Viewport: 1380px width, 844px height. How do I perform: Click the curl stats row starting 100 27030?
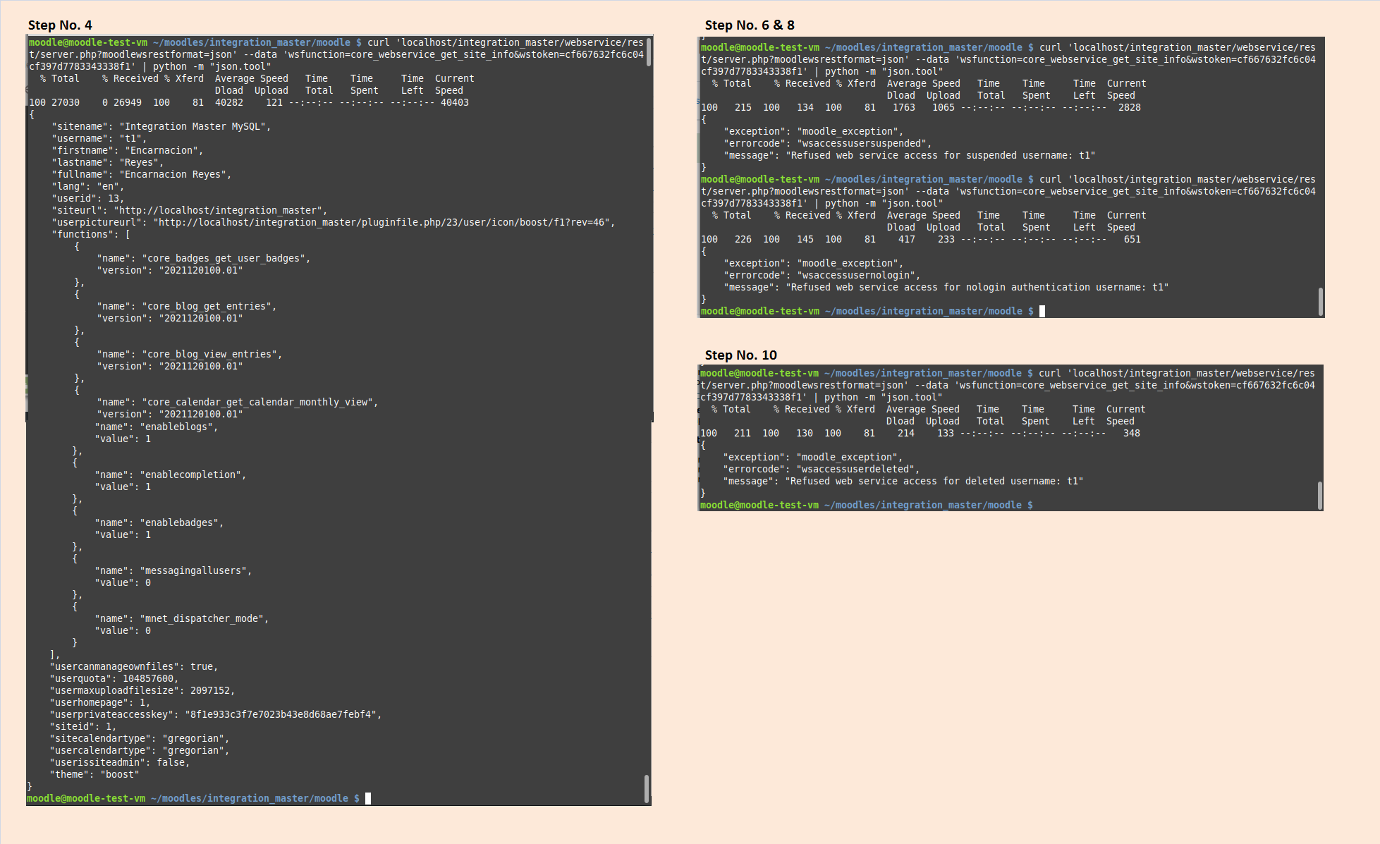249,103
